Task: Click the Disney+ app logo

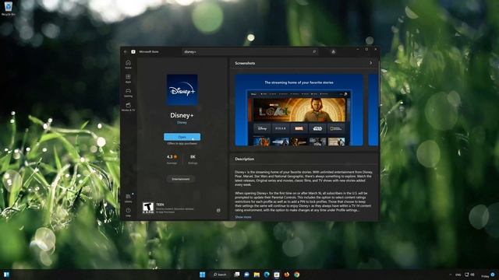Action: (x=182, y=90)
